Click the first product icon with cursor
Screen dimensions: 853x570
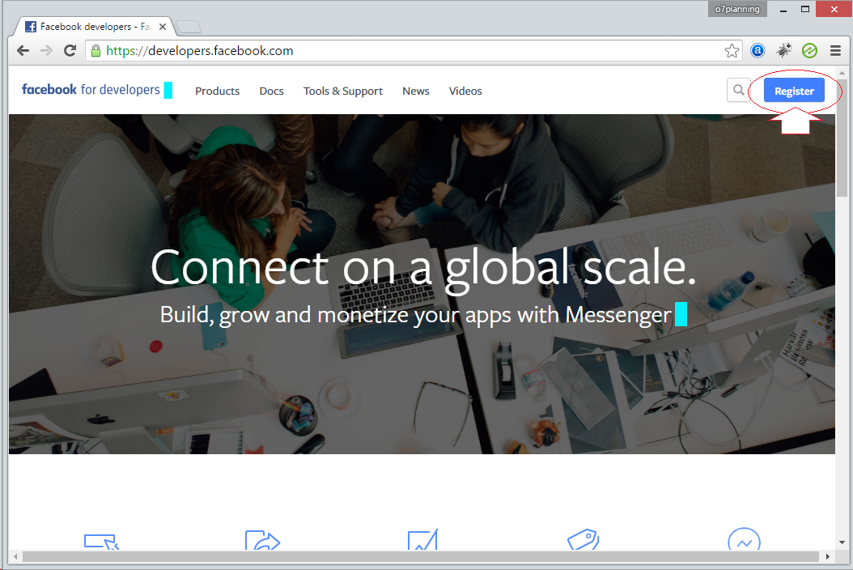click(101, 541)
